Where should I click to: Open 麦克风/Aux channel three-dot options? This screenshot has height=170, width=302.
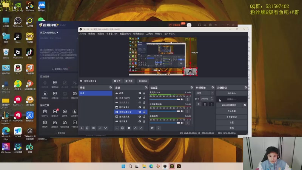point(188,99)
